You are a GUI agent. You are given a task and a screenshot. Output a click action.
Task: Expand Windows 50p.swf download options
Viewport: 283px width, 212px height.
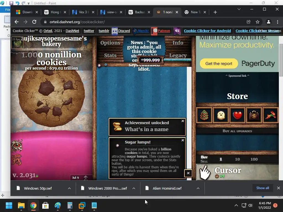click(69, 188)
